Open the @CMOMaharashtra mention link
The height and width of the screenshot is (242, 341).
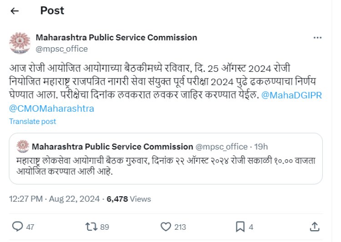[x=51, y=109]
